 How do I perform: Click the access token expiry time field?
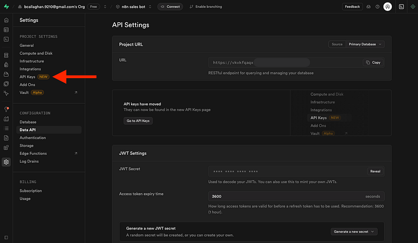pyautogui.click(x=282, y=197)
